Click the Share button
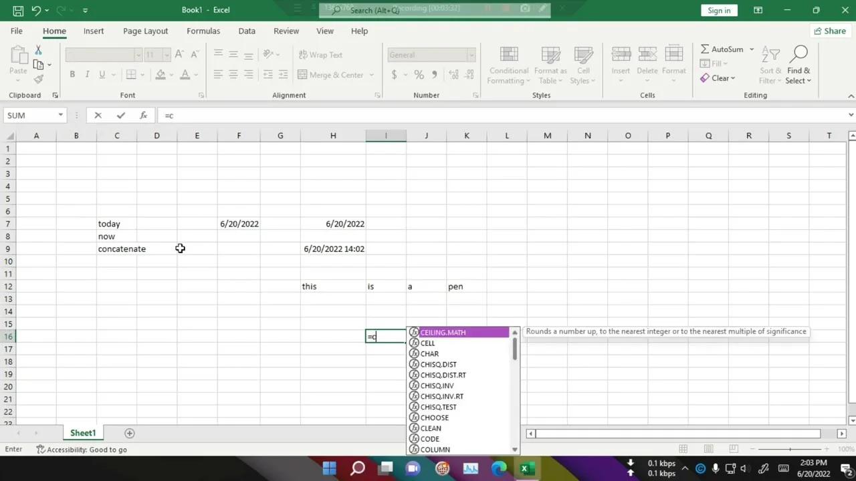 (x=829, y=31)
